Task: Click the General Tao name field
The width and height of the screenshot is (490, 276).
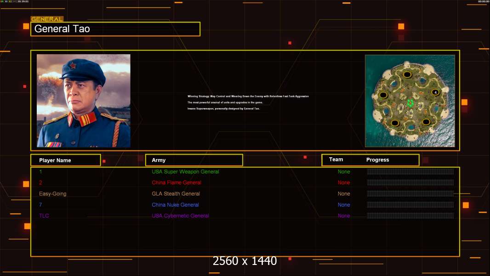Action: [x=115, y=29]
